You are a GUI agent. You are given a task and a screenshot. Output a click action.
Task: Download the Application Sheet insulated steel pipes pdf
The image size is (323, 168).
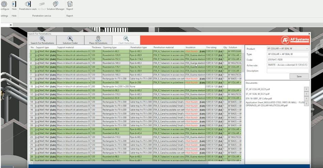click(306, 104)
